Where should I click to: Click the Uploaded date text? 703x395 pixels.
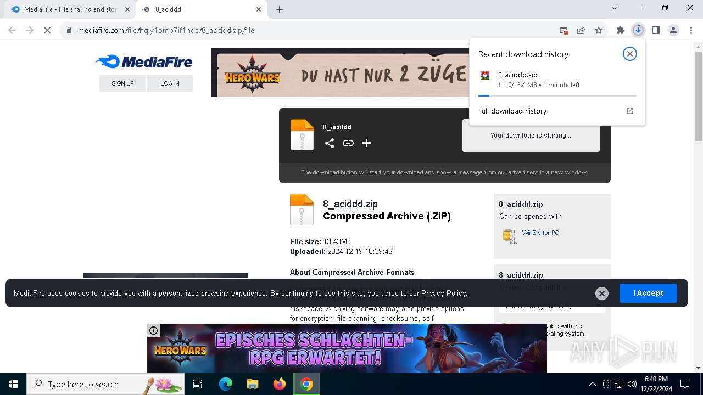tap(341, 251)
